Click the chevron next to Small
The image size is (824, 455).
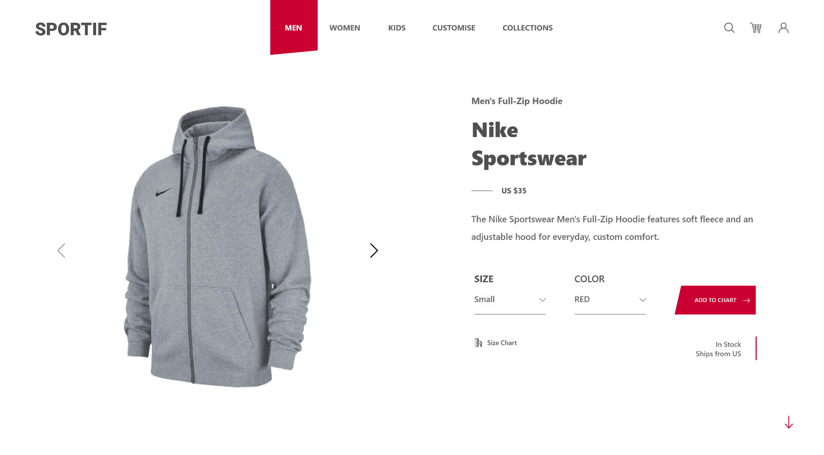pyautogui.click(x=542, y=300)
